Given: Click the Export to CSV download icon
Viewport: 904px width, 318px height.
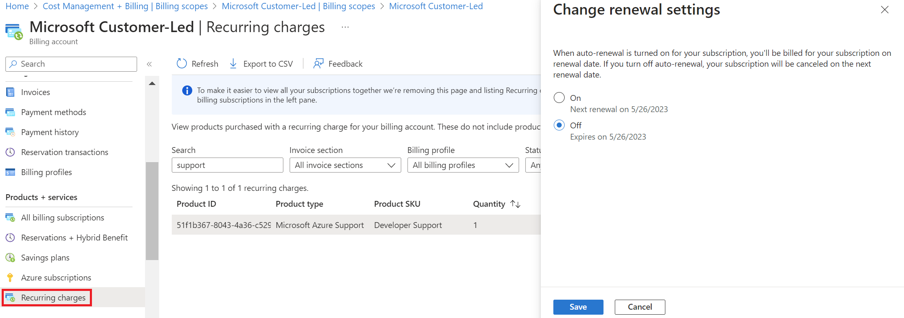Looking at the screenshot, I should (233, 63).
